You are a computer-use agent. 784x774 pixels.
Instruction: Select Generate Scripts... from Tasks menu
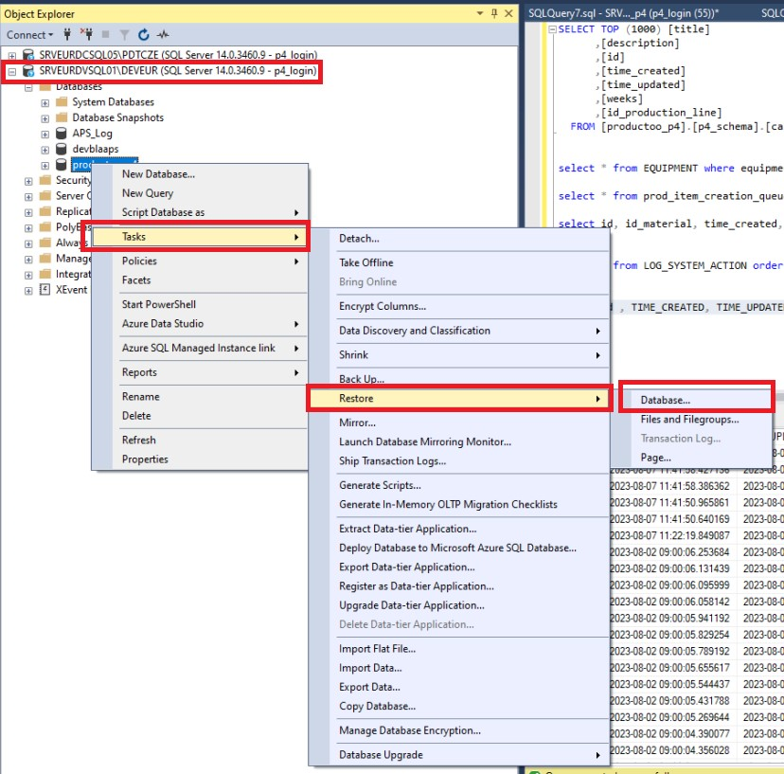tap(380, 485)
